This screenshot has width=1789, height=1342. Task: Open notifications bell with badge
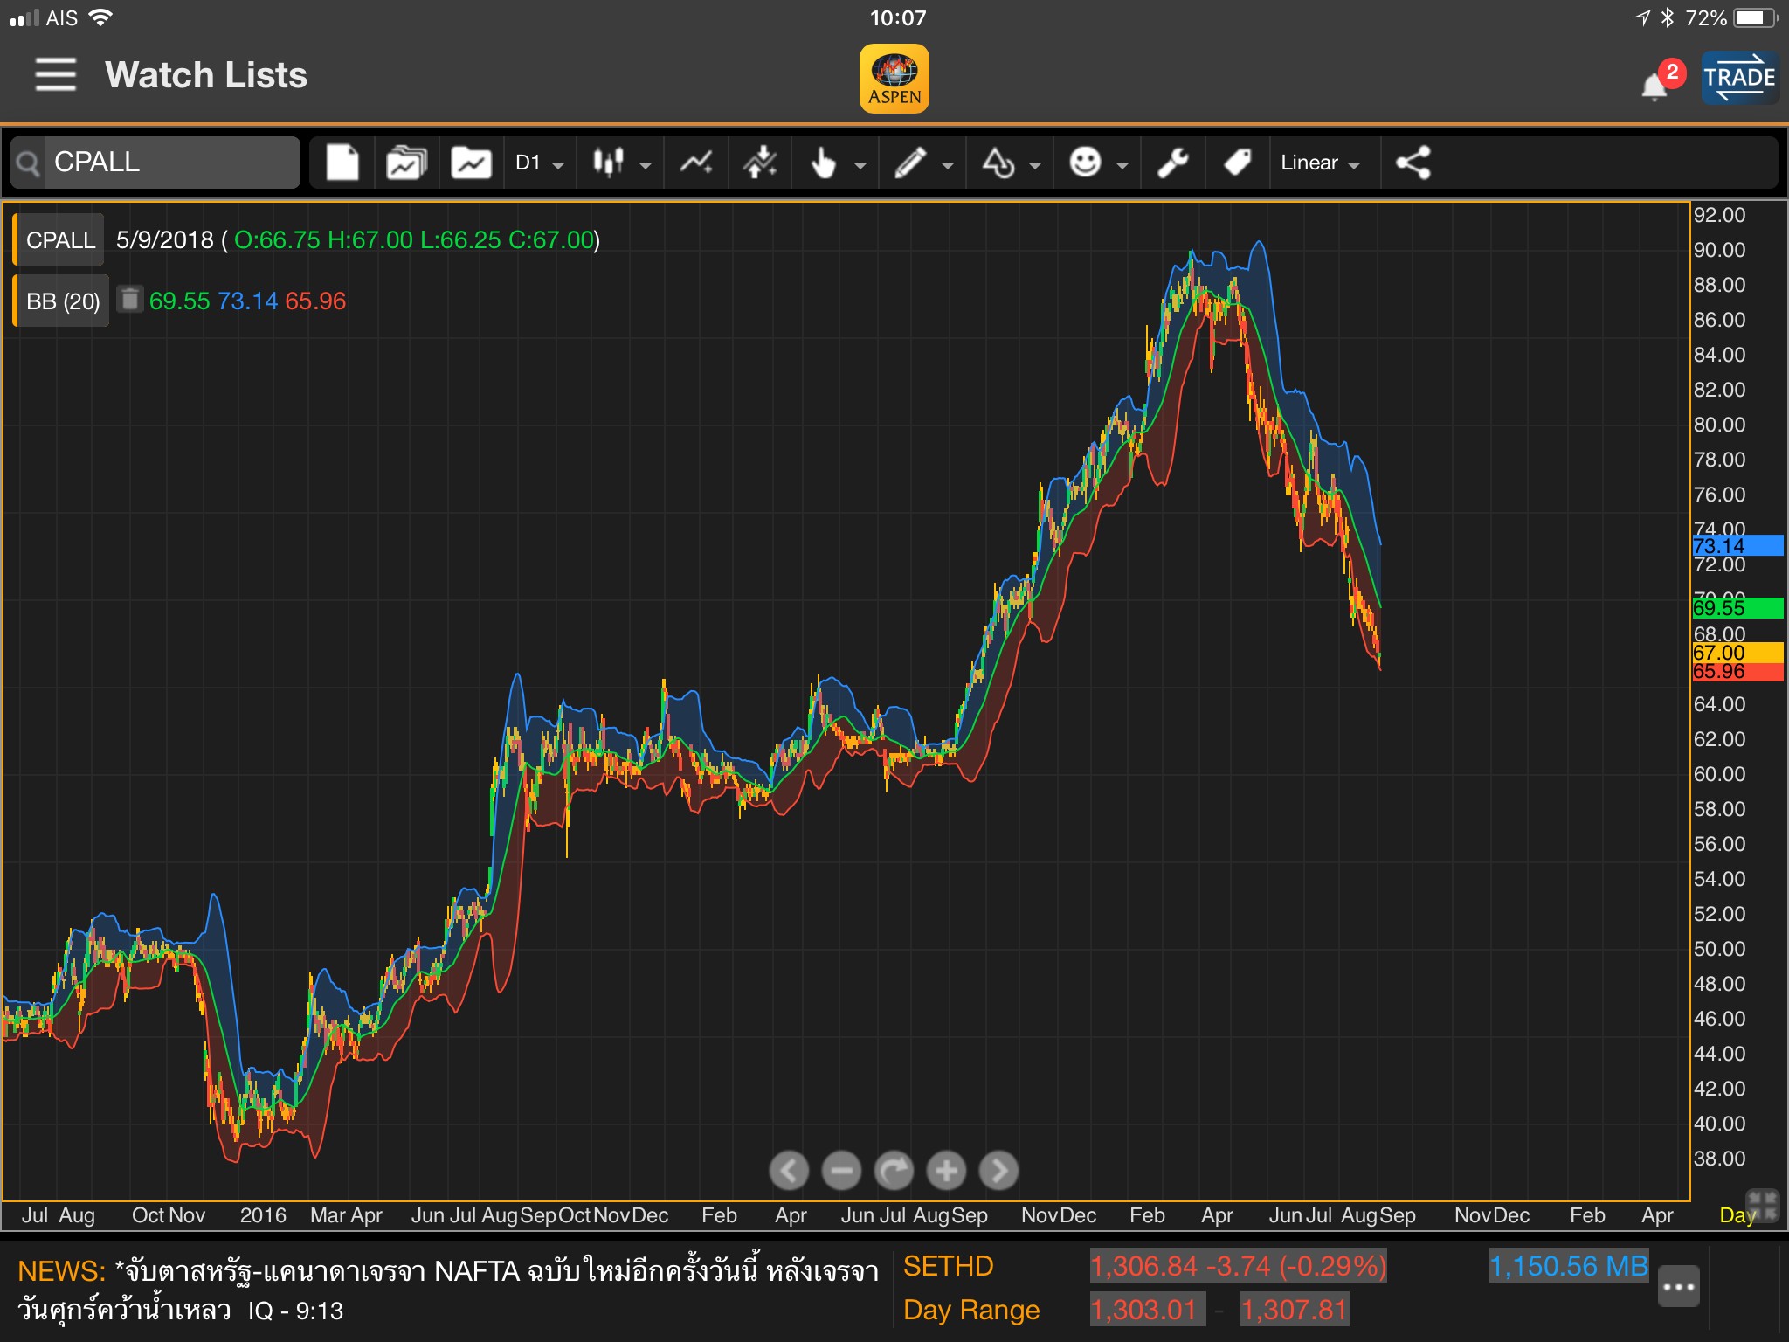[1661, 80]
